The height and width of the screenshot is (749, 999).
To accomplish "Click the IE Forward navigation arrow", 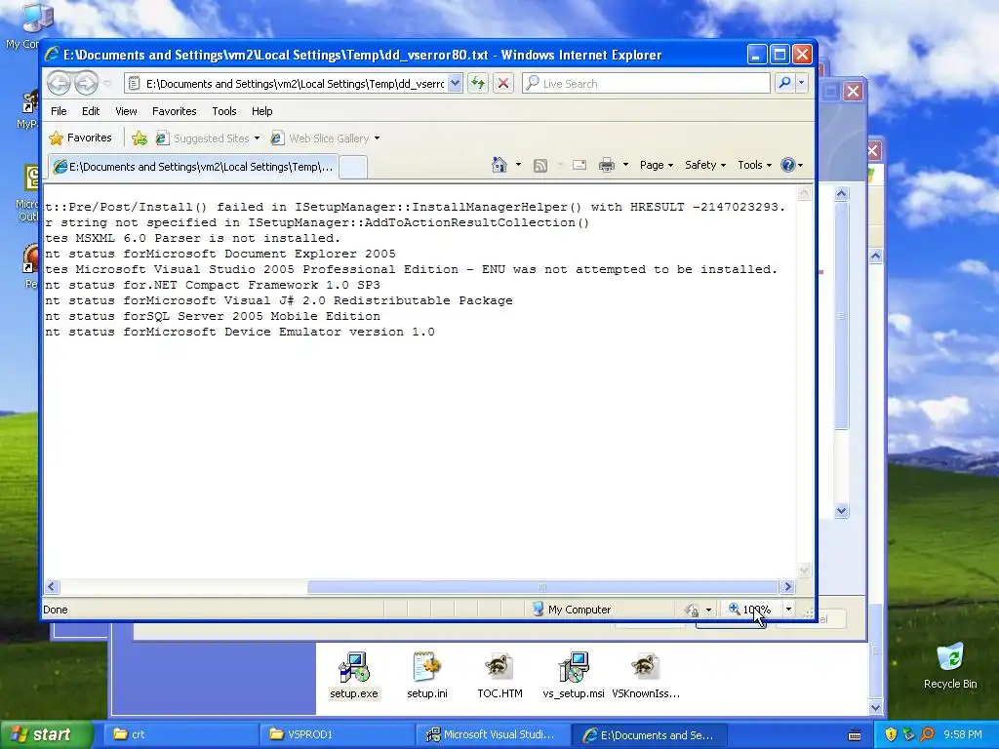I will tap(86, 84).
